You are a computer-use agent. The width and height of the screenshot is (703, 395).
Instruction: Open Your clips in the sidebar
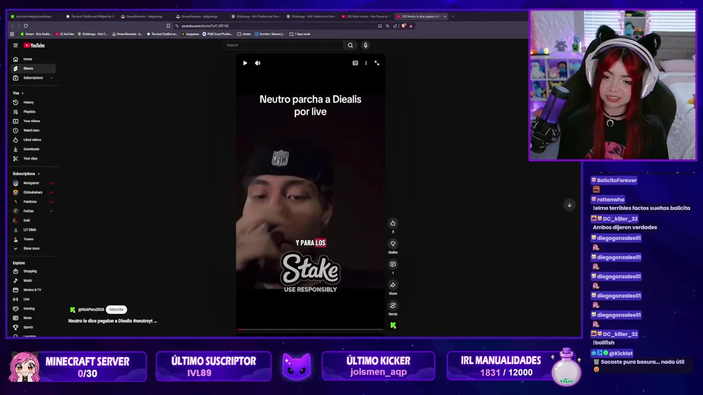(x=32, y=159)
